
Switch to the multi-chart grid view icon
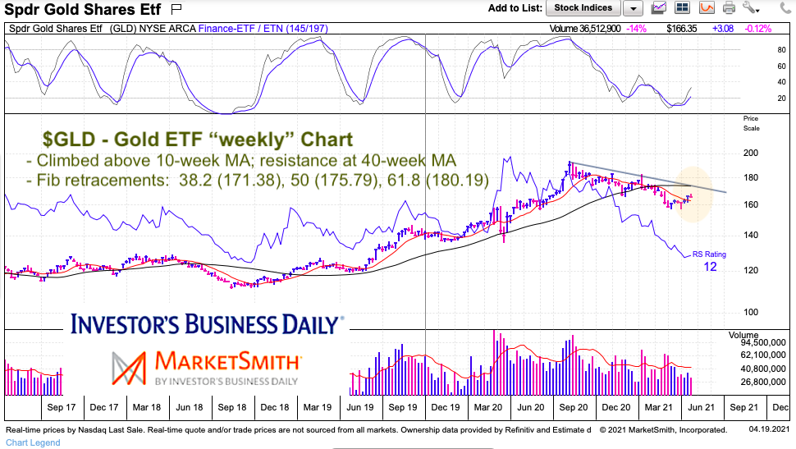(682, 7)
